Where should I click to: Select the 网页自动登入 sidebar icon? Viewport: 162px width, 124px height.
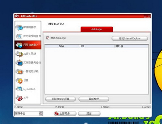(19, 45)
